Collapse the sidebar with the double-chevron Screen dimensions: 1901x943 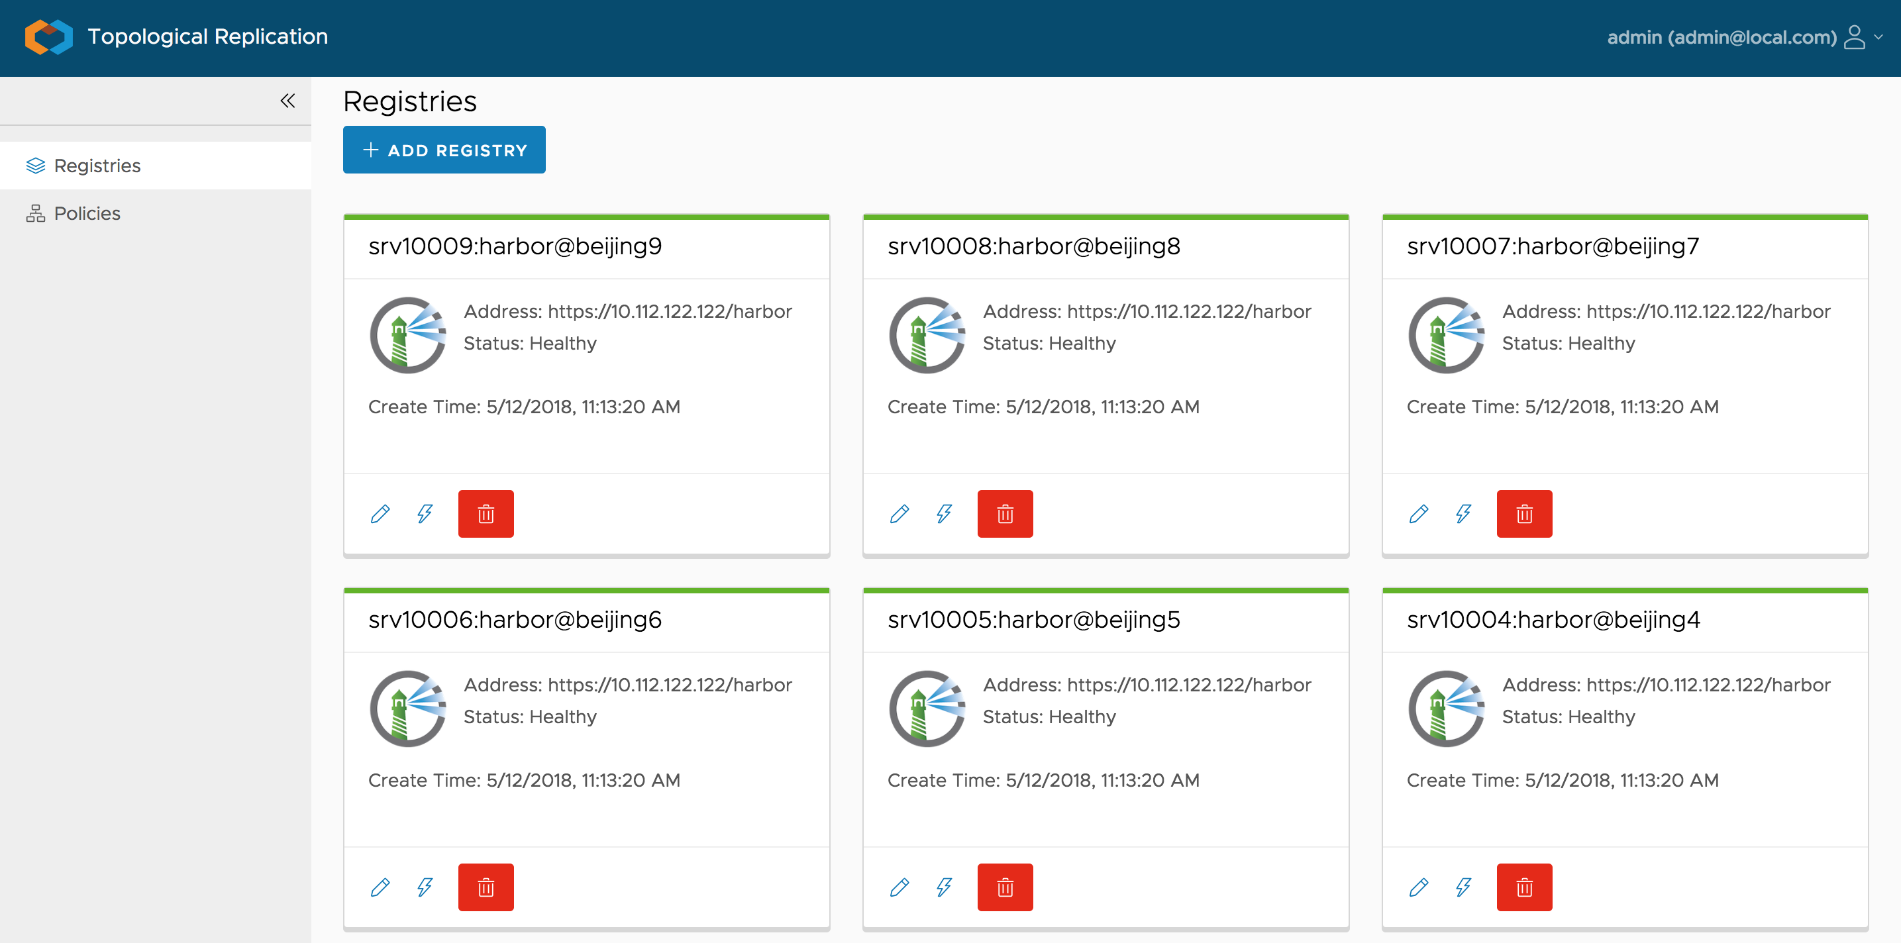(x=288, y=101)
